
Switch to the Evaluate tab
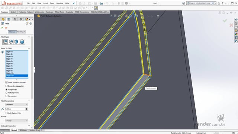point(70,12)
